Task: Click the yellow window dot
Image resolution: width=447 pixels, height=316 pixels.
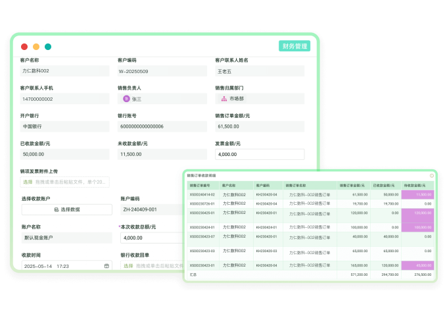Action: tap(36, 47)
